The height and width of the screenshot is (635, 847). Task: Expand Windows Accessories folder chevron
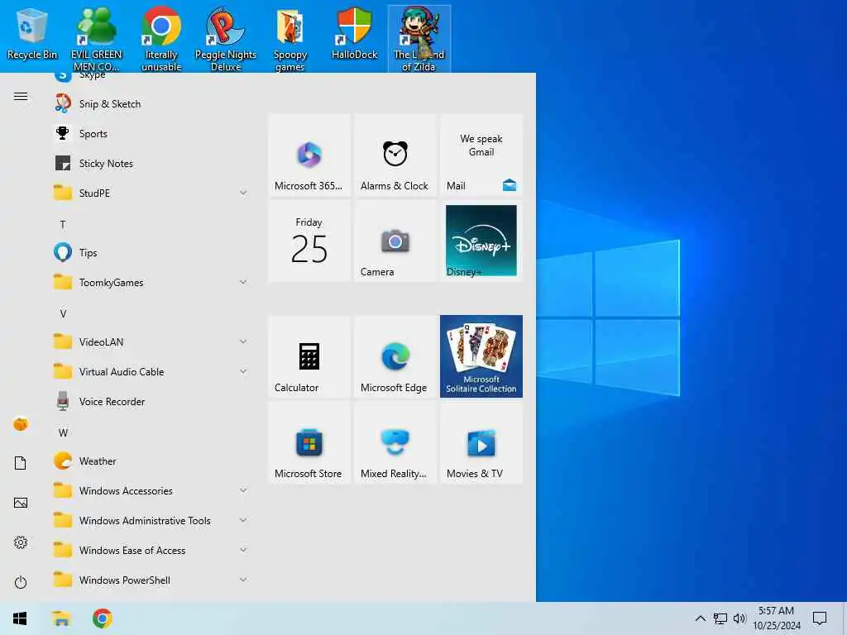coord(243,490)
